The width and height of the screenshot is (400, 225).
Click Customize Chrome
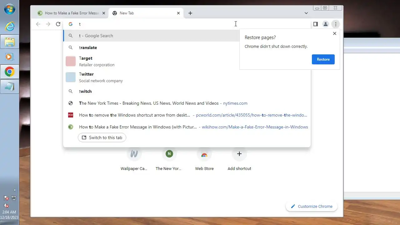coord(312,206)
